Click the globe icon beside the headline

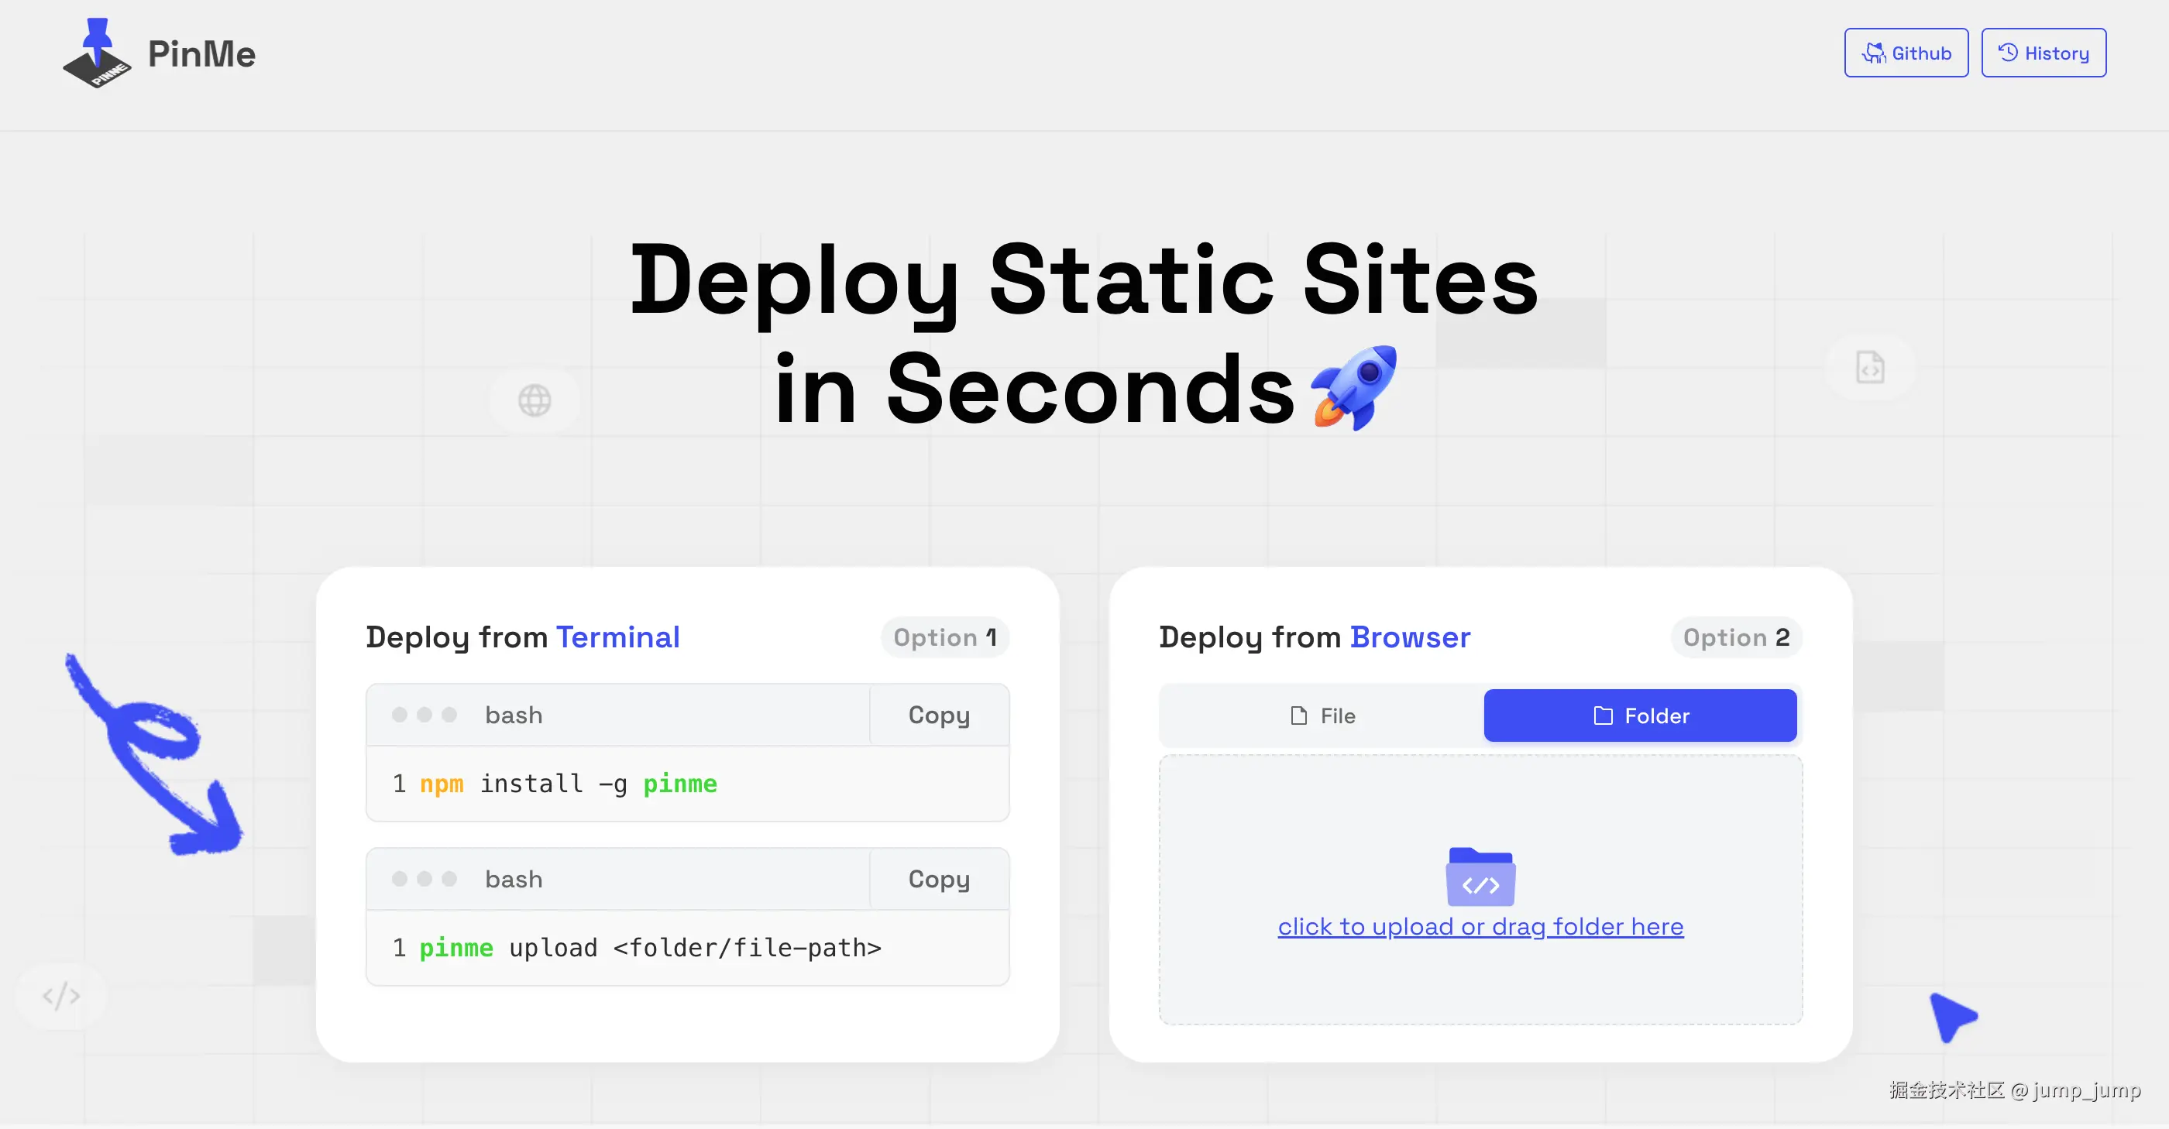tap(535, 401)
